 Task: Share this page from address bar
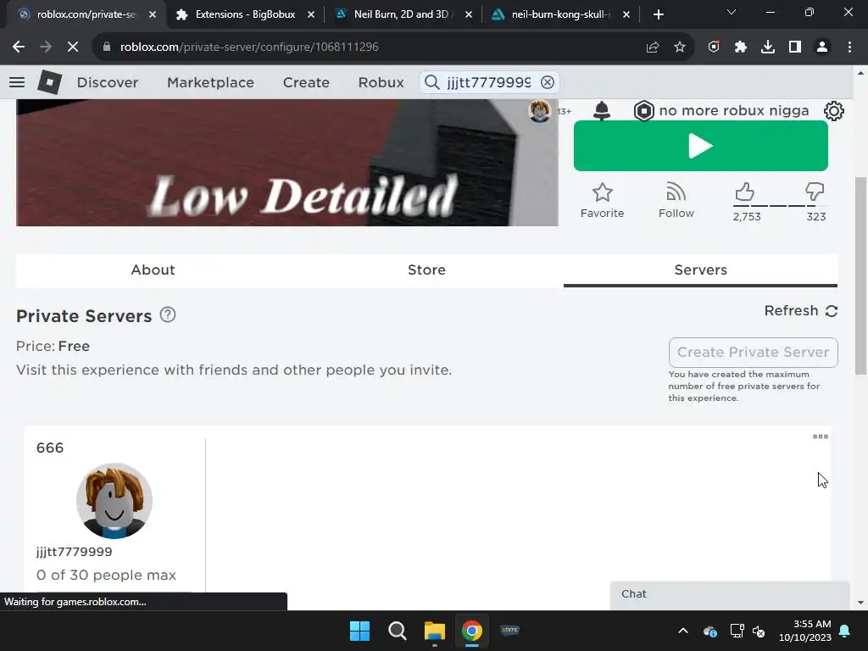pyautogui.click(x=653, y=47)
